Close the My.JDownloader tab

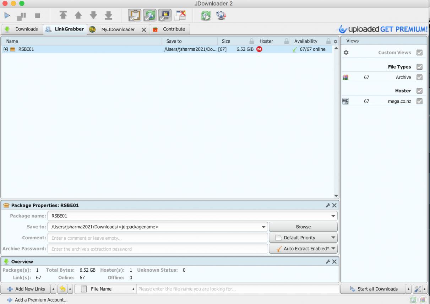click(144, 29)
